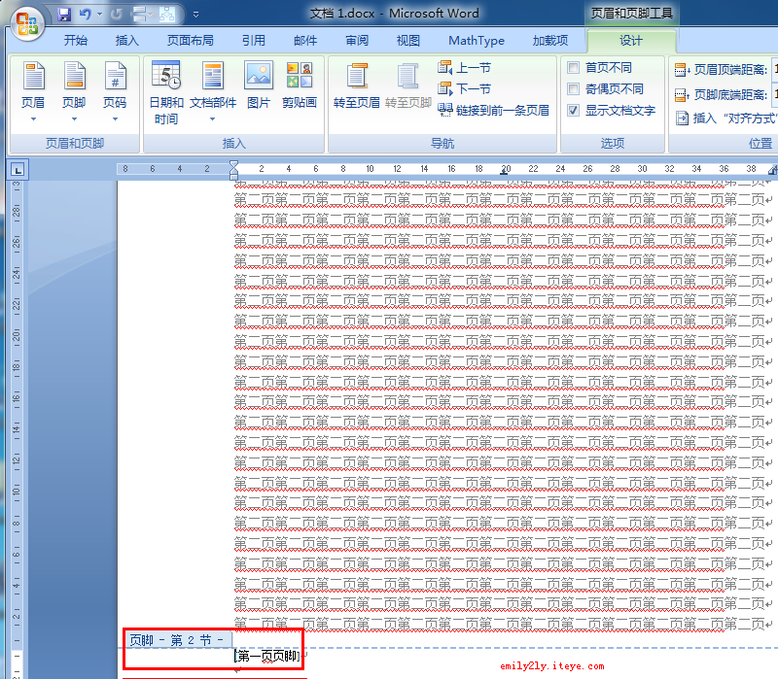Expand the 文档部件 dropdown arrow
Screen dimensions: 778x679
tap(212, 119)
